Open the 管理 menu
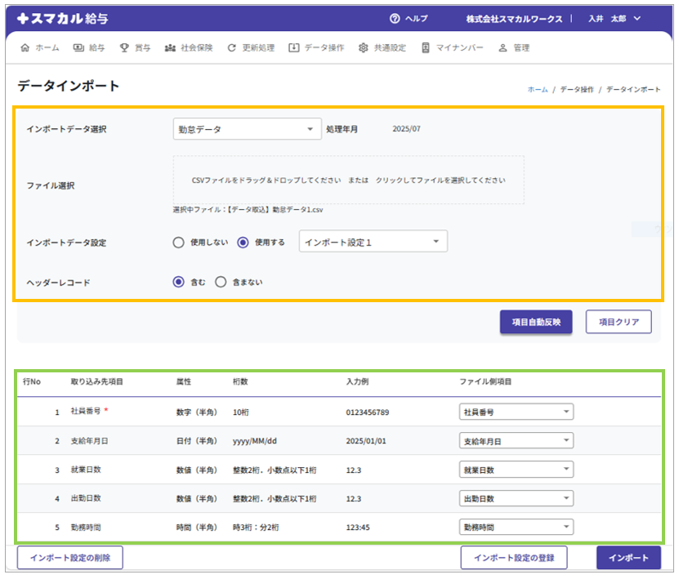This screenshot has height=579, width=679. (514, 48)
